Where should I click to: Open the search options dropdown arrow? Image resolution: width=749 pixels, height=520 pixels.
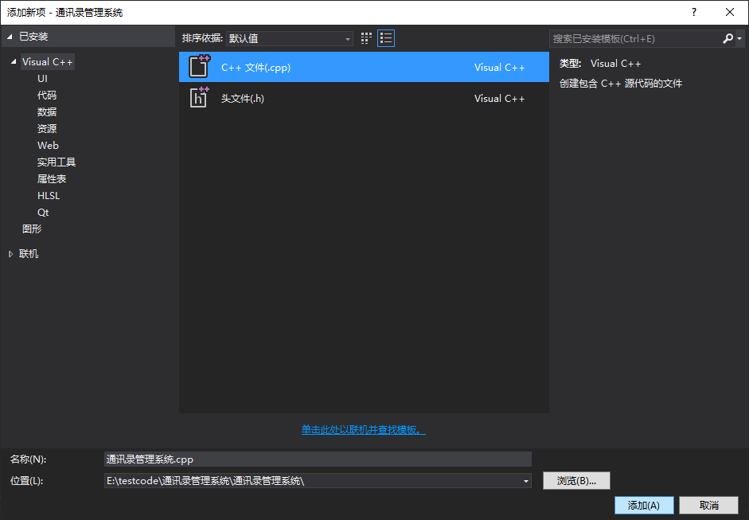pos(739,39)
